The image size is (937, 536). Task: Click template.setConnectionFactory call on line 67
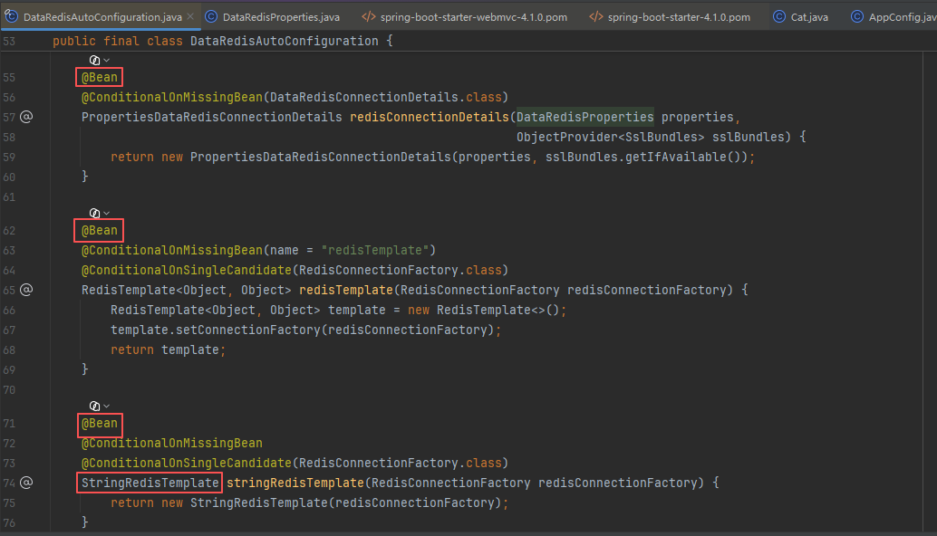pos(306,330)
